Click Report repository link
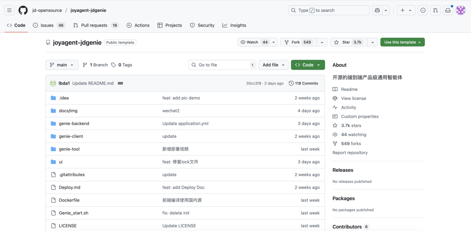471x231 pixels. coord(350,153)
